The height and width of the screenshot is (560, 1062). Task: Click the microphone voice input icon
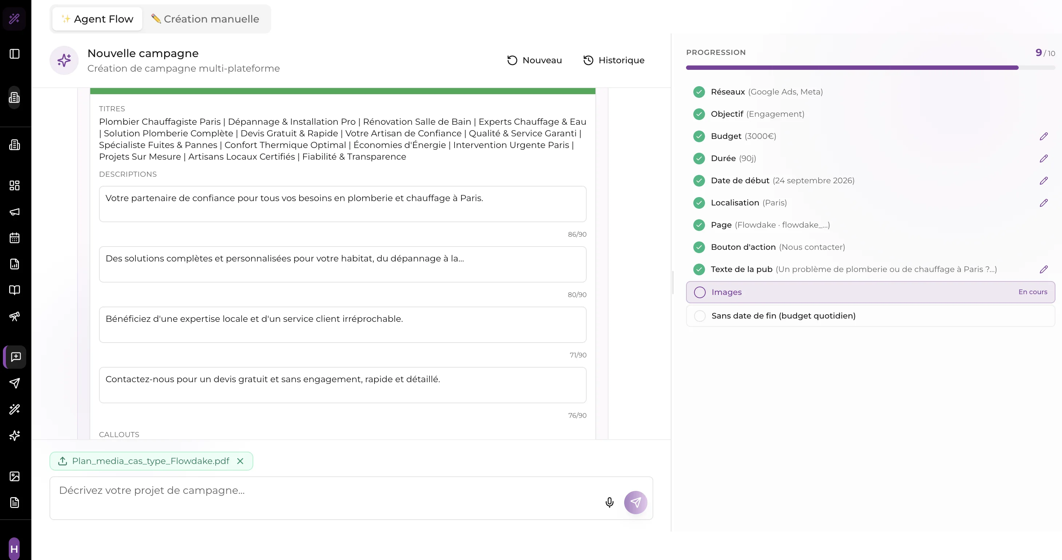click(609, 502)
